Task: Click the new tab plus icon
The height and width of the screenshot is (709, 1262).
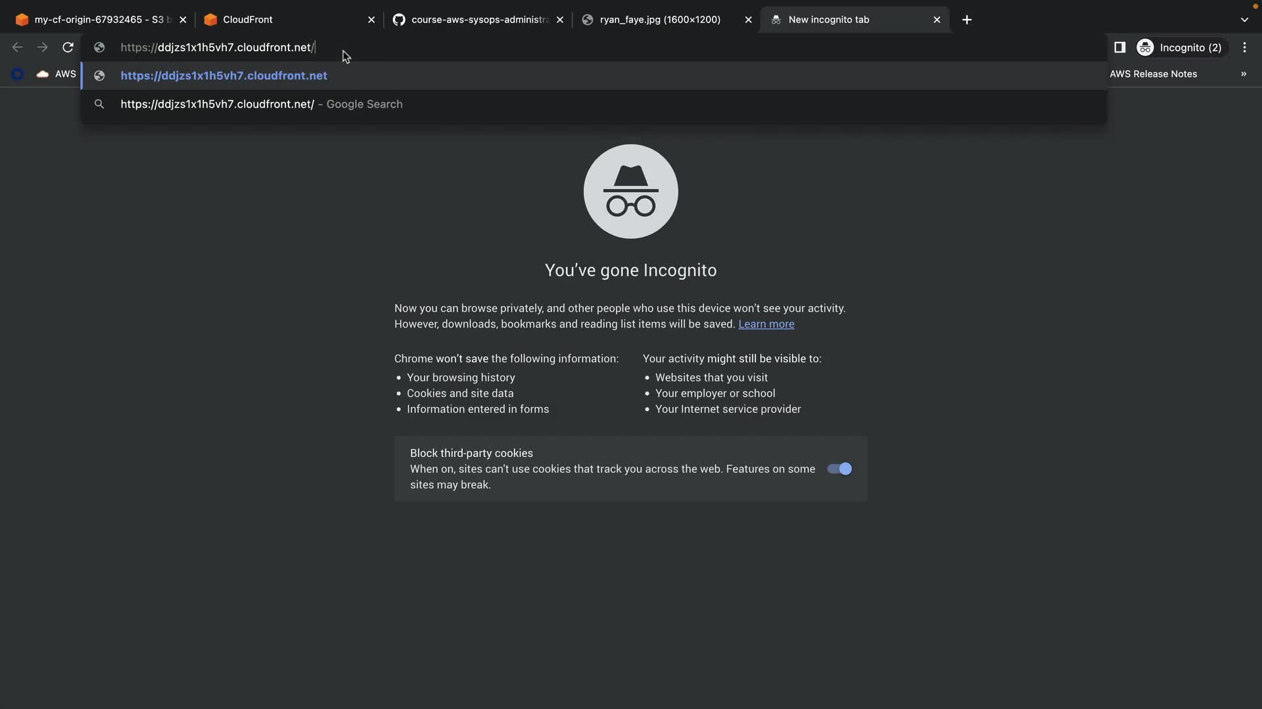Action: tap(966, 20)
